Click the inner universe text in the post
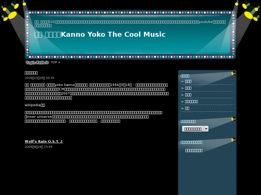This screenshot has width=261, height=195. [x=38, y=117]
